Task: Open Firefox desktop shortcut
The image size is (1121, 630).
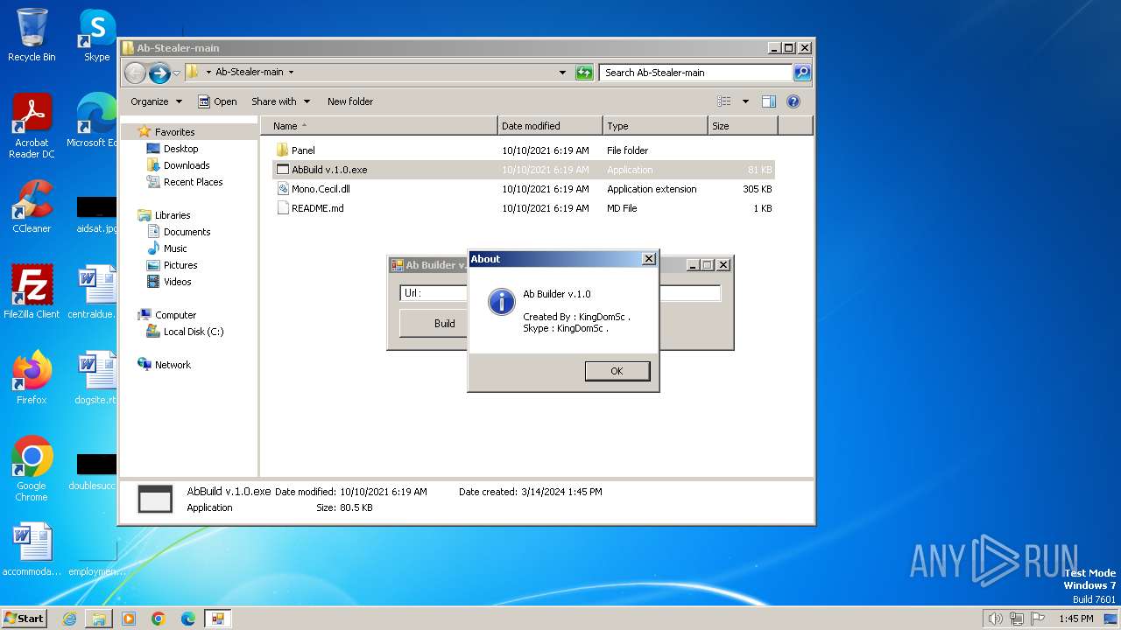Action: tap(32, 378)
